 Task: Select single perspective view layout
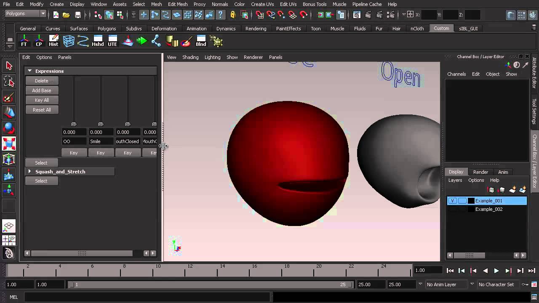click(9, 226)
